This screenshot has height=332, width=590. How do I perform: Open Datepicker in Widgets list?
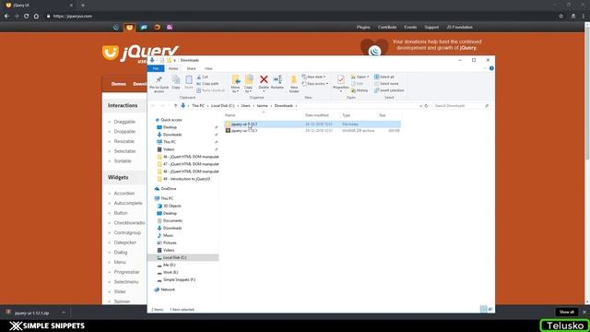click(x=125, y=243)
